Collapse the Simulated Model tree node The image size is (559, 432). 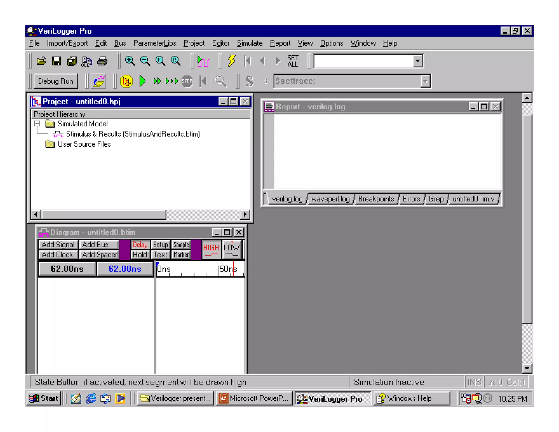point(37,124)
